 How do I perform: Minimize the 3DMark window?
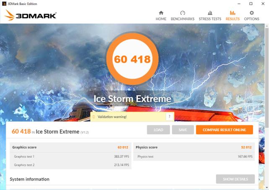[239, 4]
